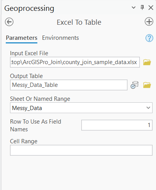Image resolution: width=156 pixels, height=190 pixels.
Task: Close the Geoprocessing pane
Action: coord(151,8)
